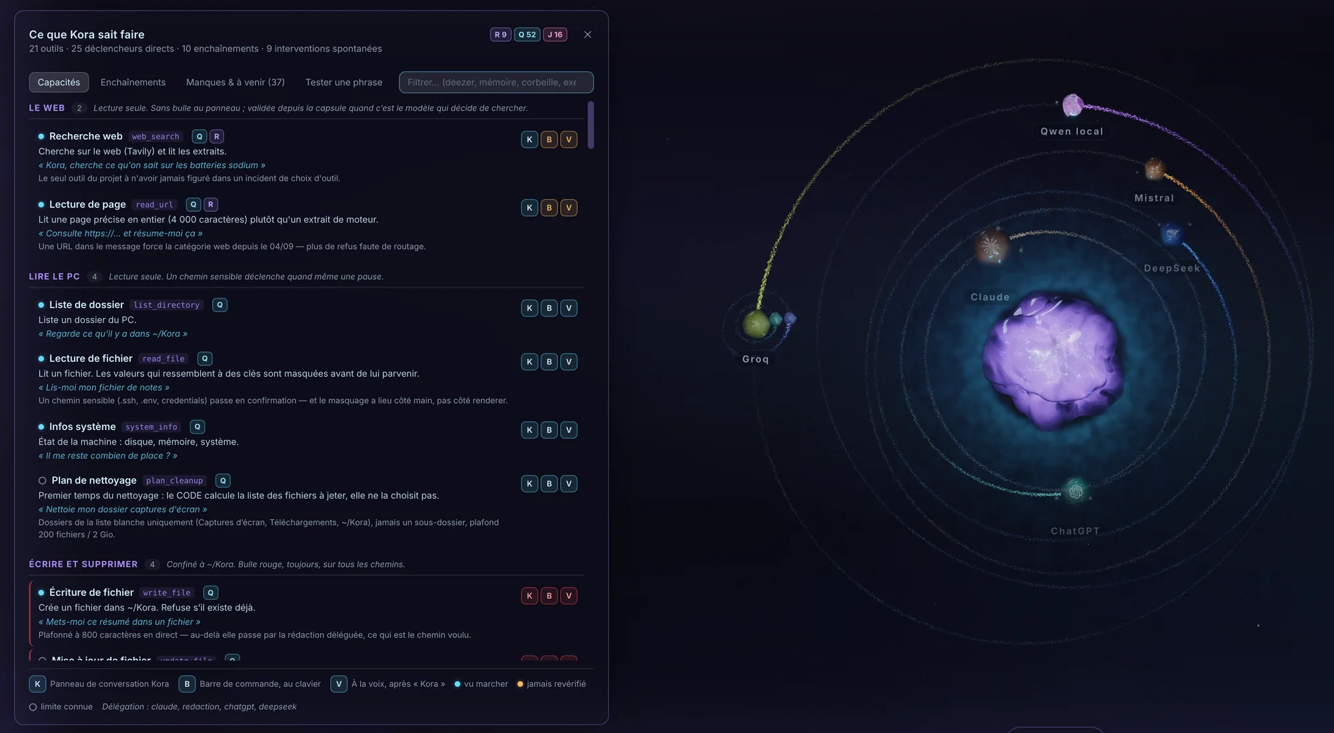Click the Q tag next to web_search
This screenshot has height=733, width=1334.
point(199,137)
